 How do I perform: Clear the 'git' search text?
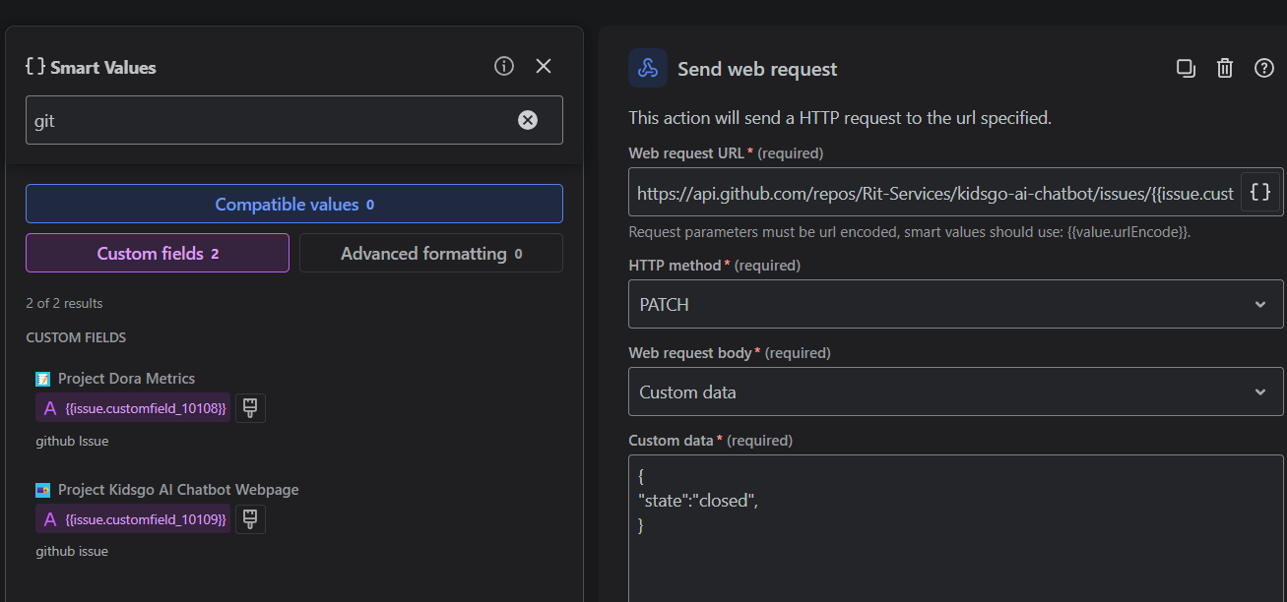(x=528, y=120)
